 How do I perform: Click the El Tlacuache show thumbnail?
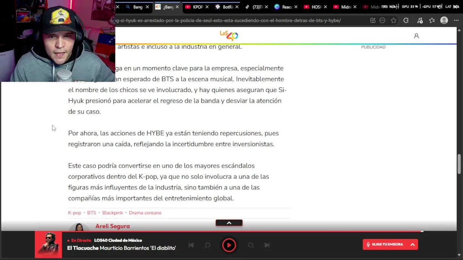point(48,245)
